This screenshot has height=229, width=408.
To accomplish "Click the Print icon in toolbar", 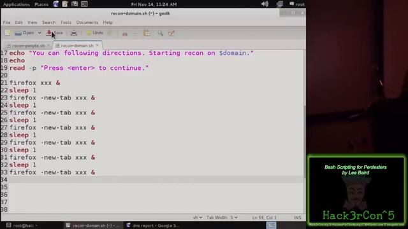I will [74, 33].
